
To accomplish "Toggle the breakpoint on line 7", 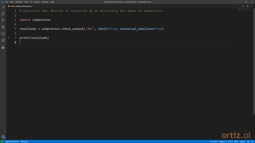I will pos(8,38).
